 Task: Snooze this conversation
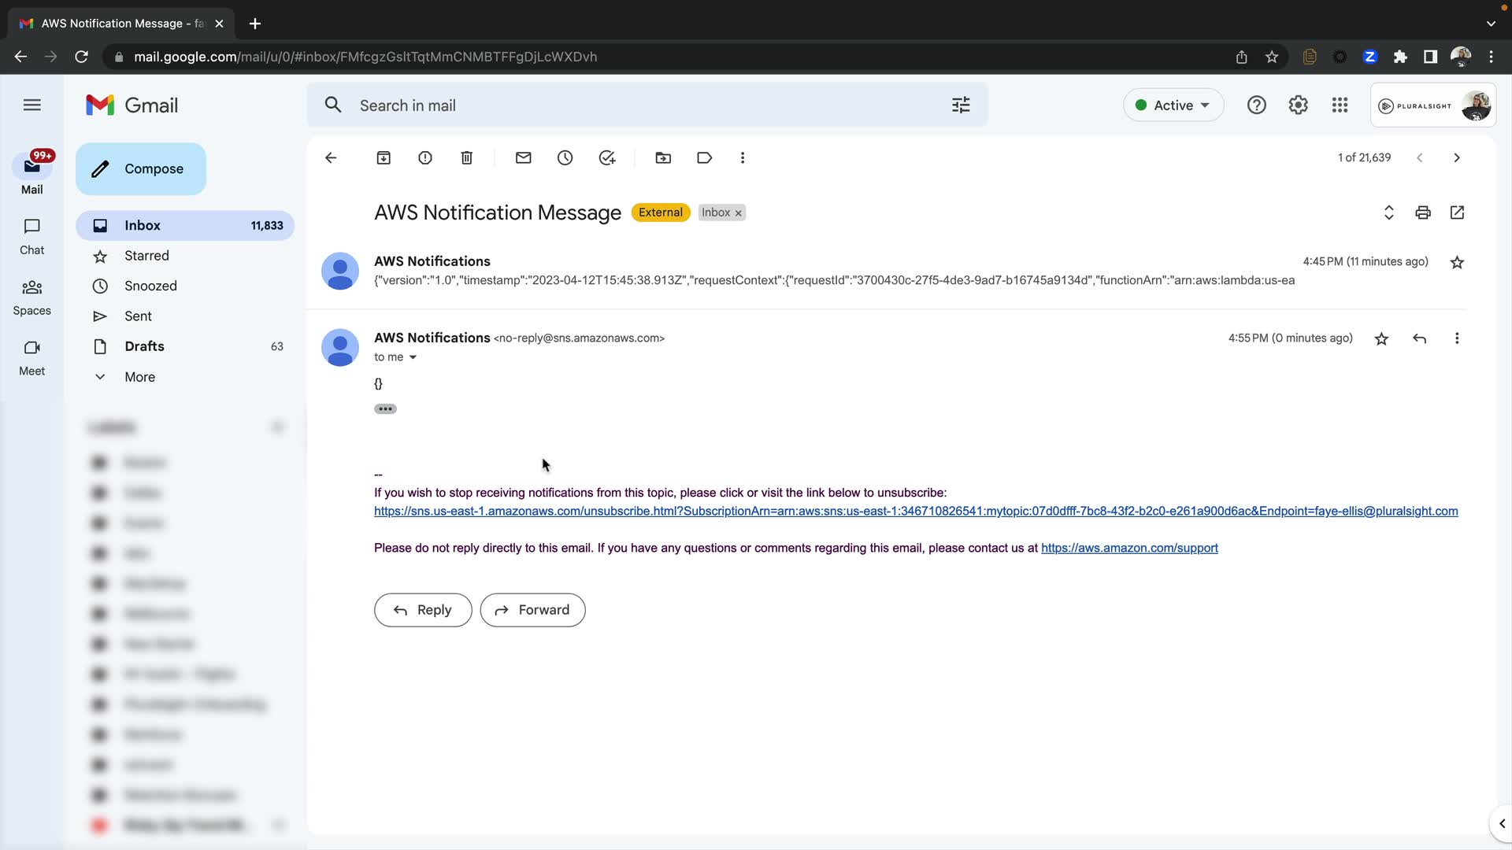(x=565, y=158)
